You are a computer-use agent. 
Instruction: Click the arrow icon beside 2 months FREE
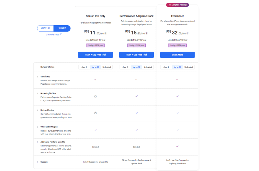point(61,34)
